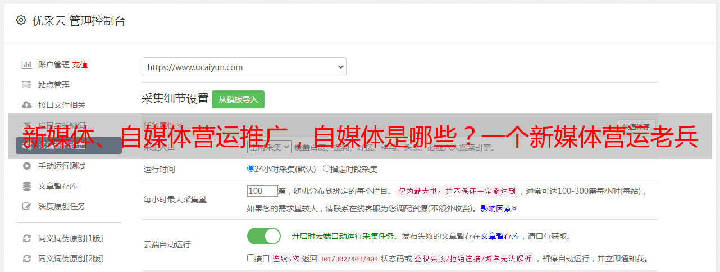The width and height of the screenshot is (720, 272).
Task: Check the 接口 连续5次 checkbox
Action: [x=250, y=258]
